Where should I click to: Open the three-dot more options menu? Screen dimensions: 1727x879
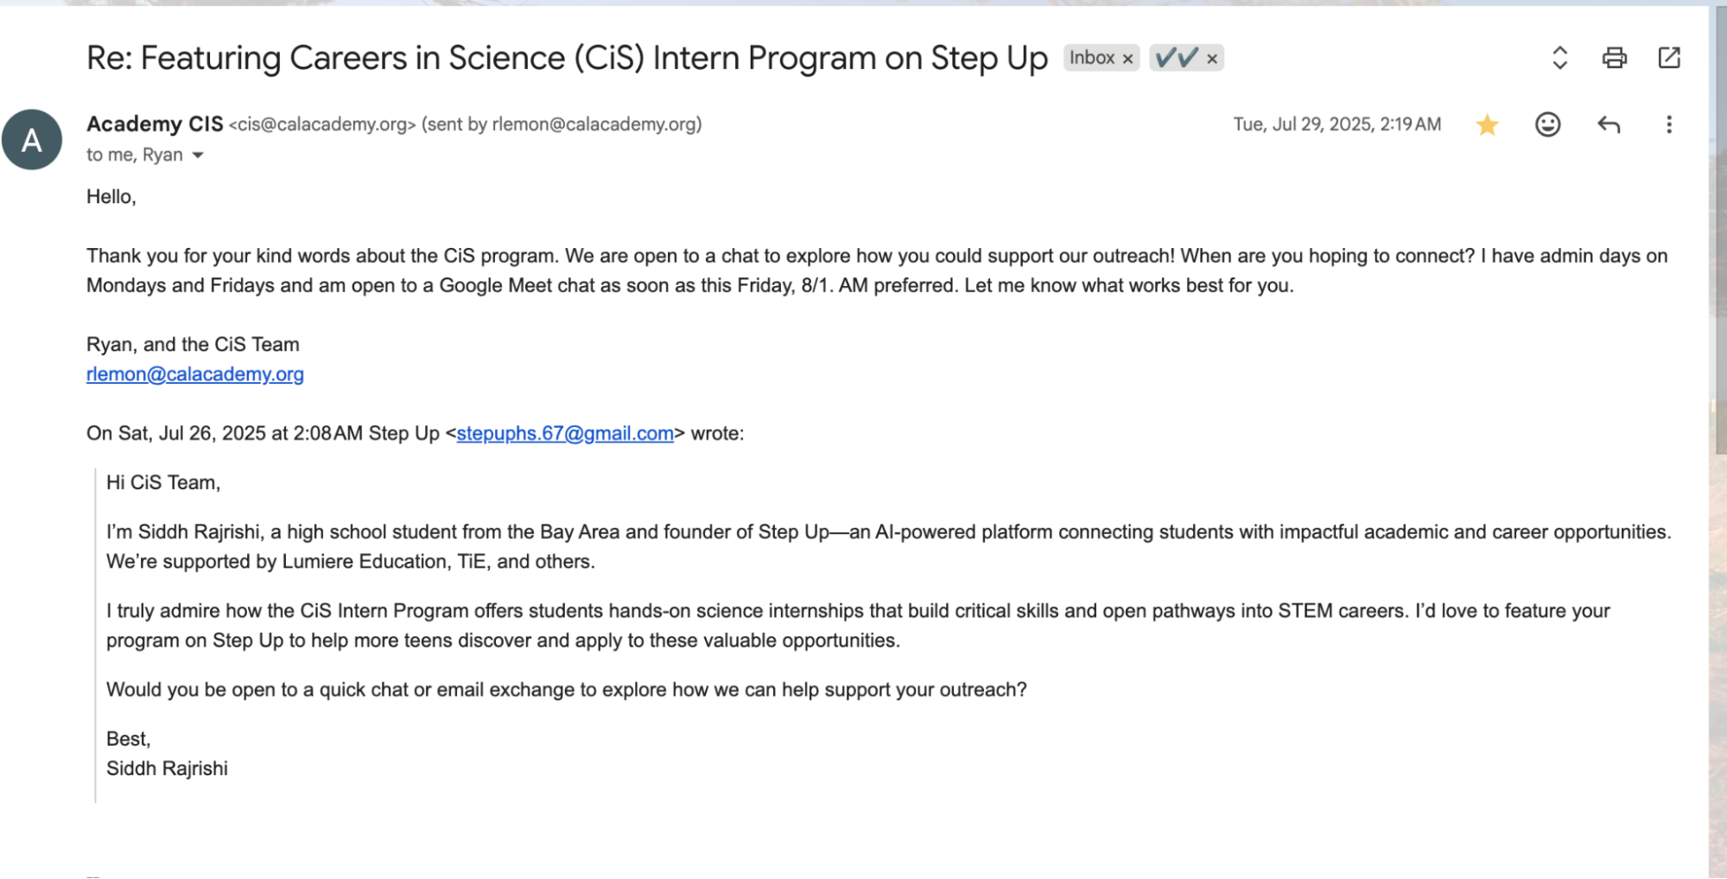click(x=1669, y=124)
